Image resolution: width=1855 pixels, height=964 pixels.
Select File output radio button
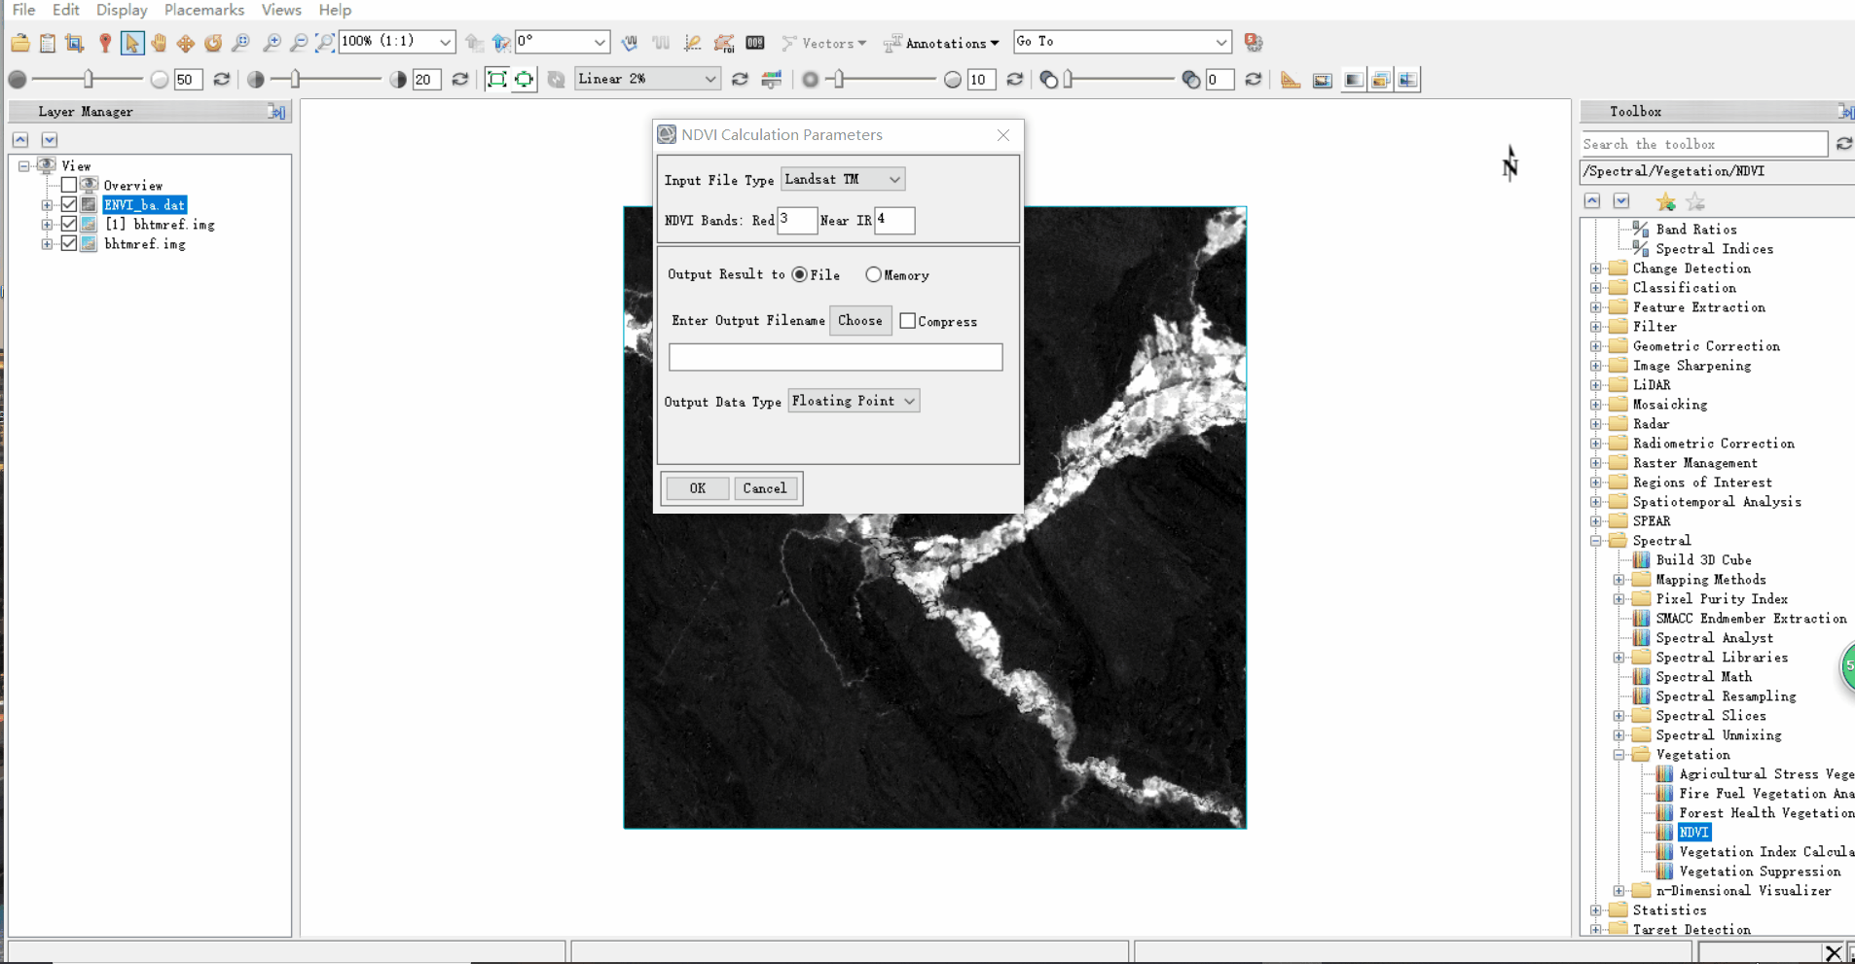click(x=800, y=274)
